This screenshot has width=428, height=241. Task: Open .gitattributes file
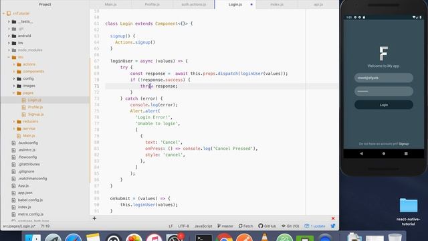[29, 164]
